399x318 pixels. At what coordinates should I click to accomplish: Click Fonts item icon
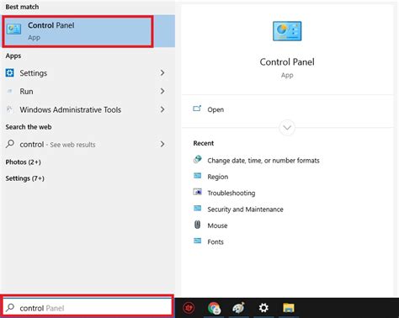pyautogui.click(x=198, y=241)
